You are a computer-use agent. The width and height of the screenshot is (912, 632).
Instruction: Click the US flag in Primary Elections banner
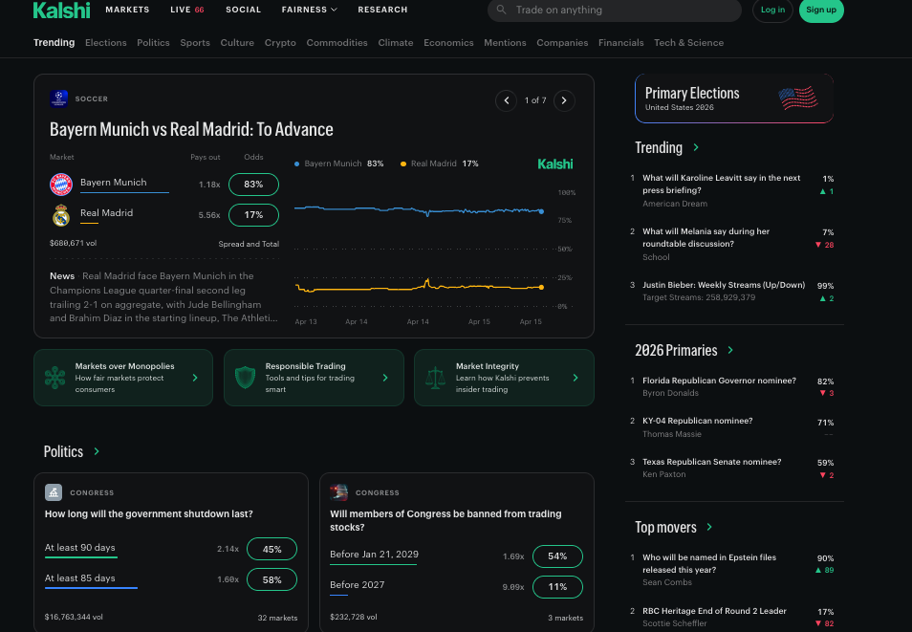(x=798, y=98)
